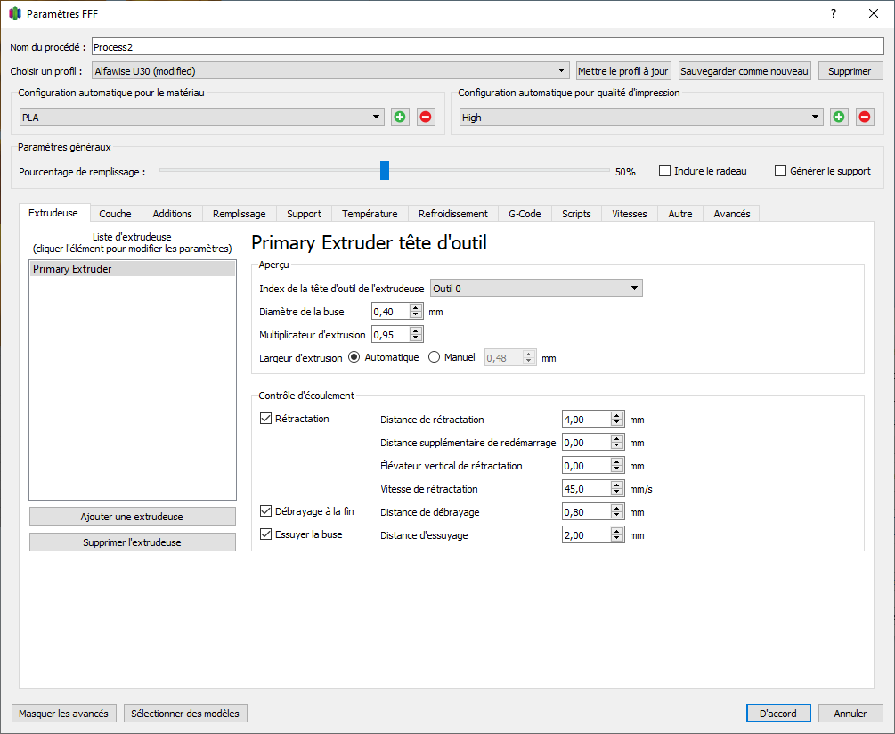Click the Supprimer profile button
Screen dimensions: 895x734
coord(850,70)
